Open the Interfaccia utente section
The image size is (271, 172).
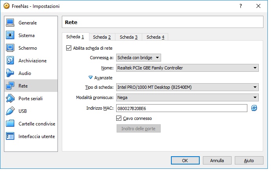pos(31,136)
